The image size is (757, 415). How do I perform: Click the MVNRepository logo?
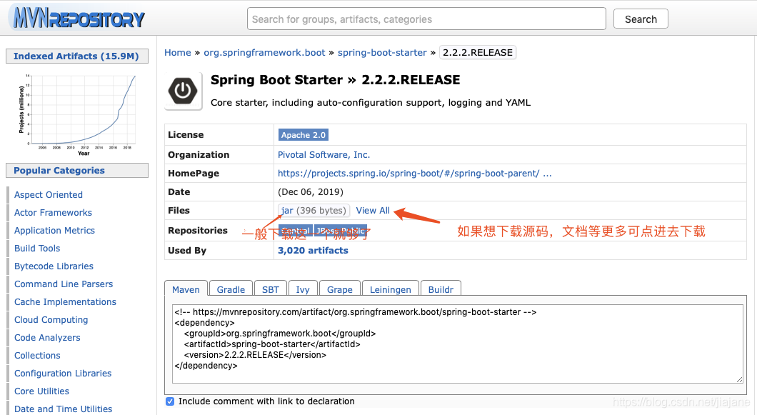[x=76, y=18]
